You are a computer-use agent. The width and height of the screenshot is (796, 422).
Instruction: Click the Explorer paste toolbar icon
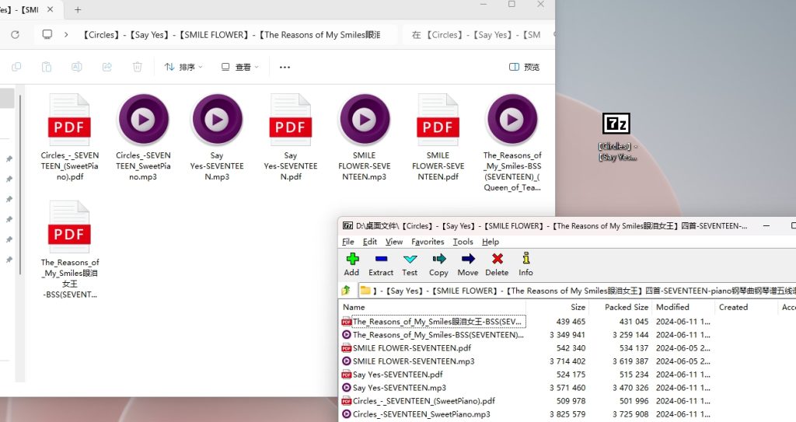(46, 67)
